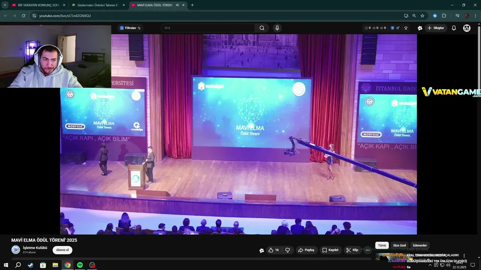Select the Tümü chip

[382, 246]
